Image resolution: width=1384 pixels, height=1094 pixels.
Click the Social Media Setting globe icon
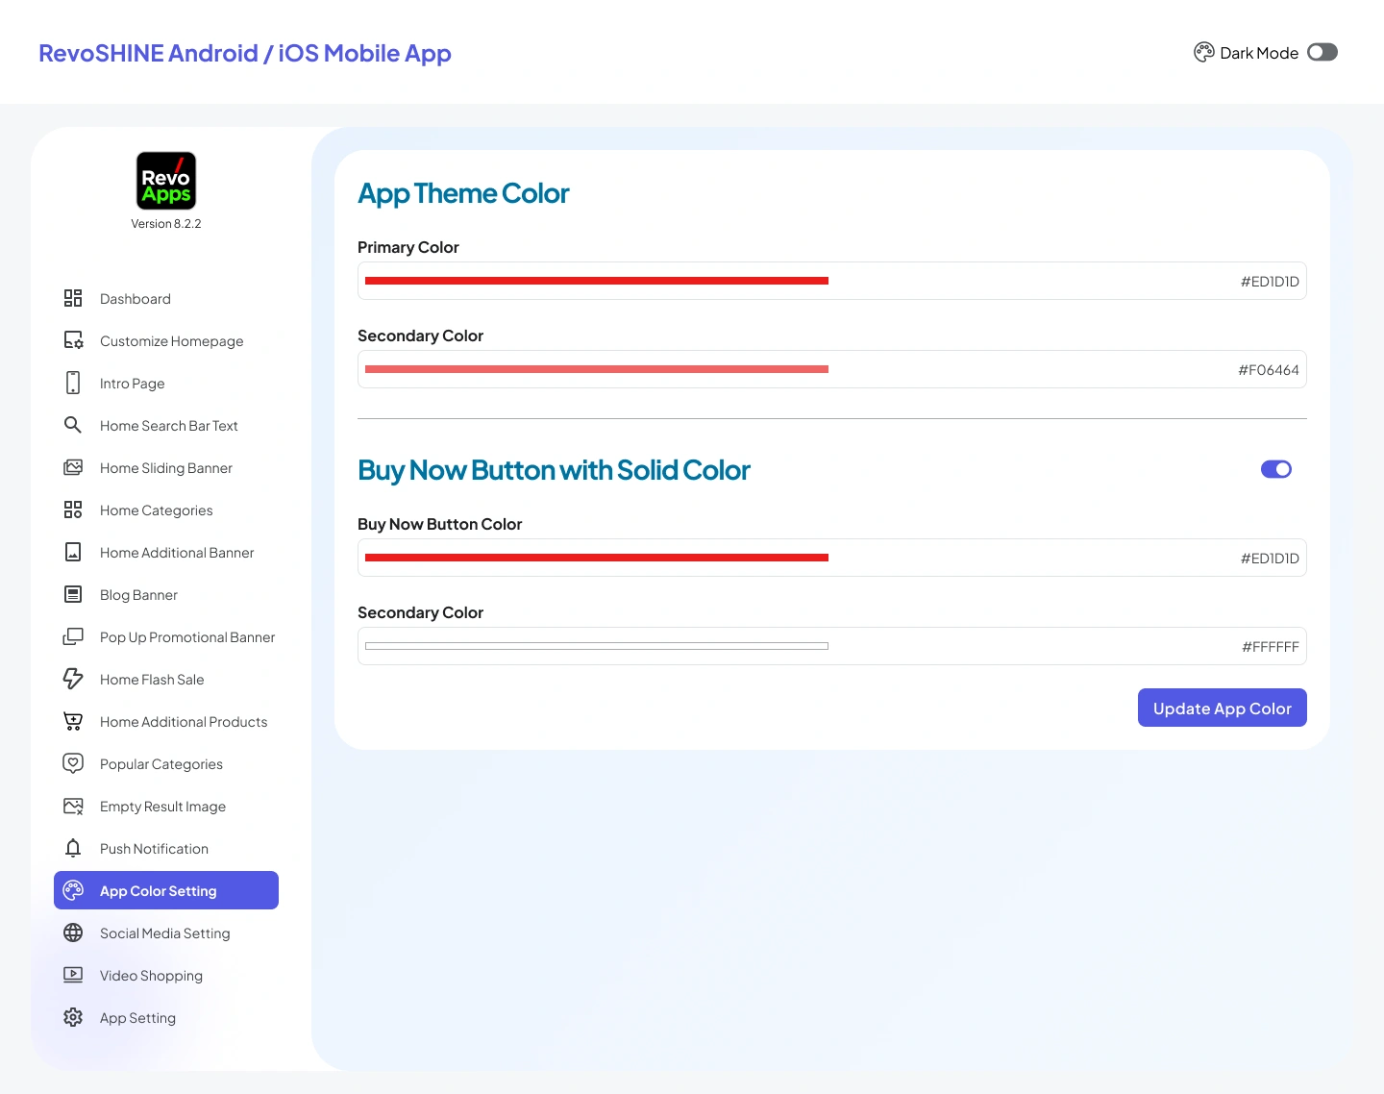point(73,932)
